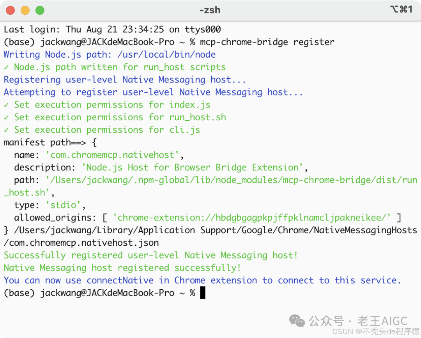Maximize the terminal with the green button
This screenshot has width=421, height=338.
[40, 11]
